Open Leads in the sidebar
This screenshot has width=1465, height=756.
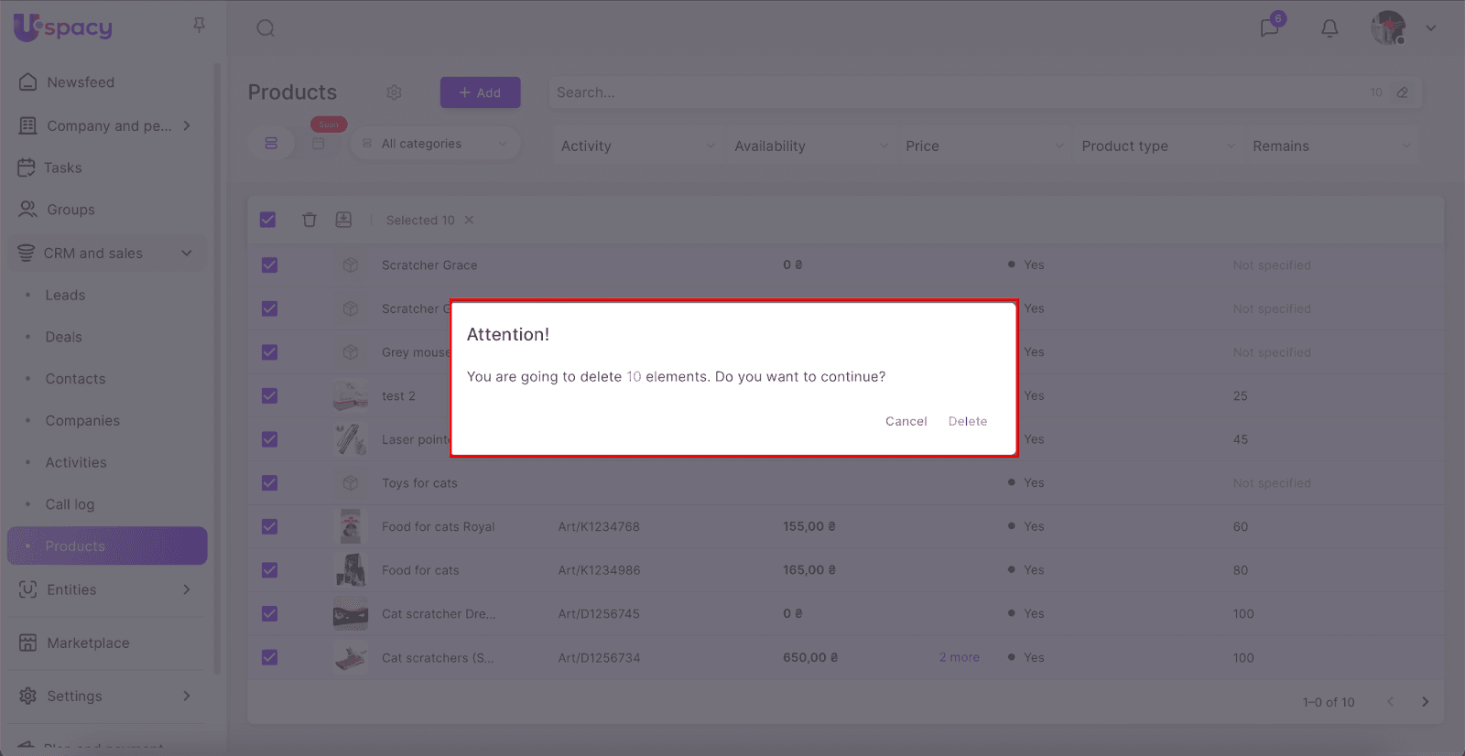tap(65, 295)
